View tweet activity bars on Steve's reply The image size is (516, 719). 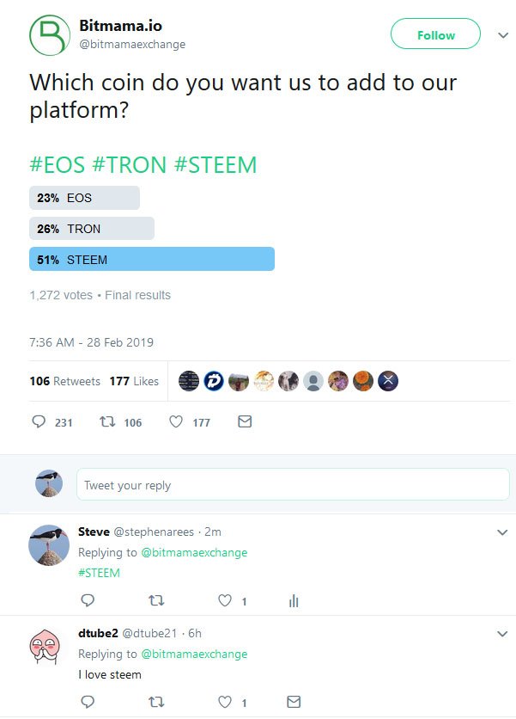294,600
